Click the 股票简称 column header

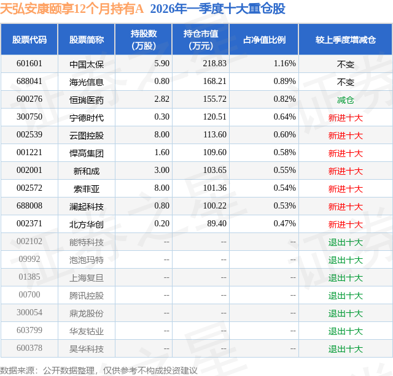pyautogui.click(x=87, y=39)
